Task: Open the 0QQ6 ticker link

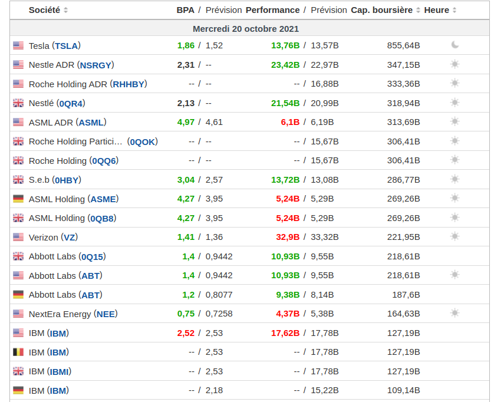Action: click(104, 161)
